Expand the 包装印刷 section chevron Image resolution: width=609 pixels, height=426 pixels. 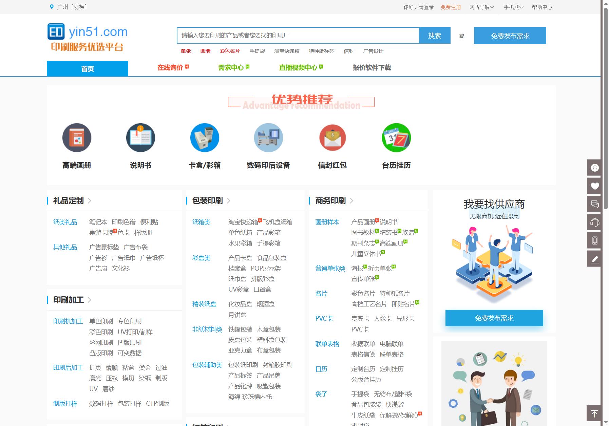tap(229, 200)
